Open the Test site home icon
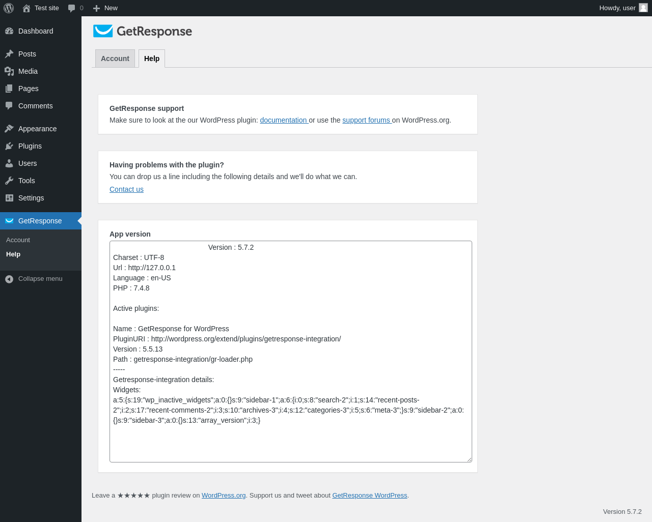The image size is (652, 522). tap(26, 8)
